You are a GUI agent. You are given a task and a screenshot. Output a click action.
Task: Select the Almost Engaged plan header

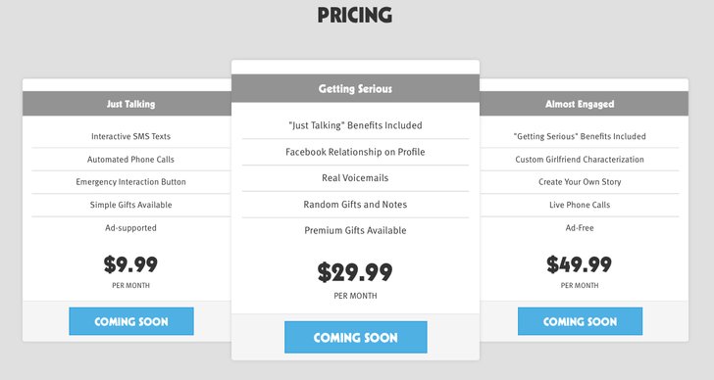584,104
